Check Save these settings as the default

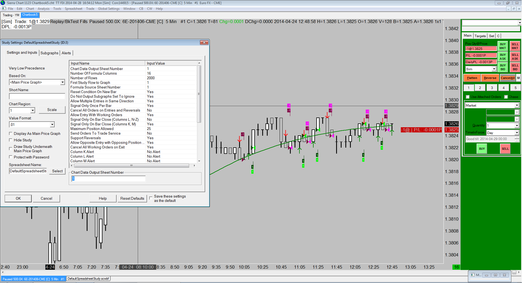coord(151,198)
